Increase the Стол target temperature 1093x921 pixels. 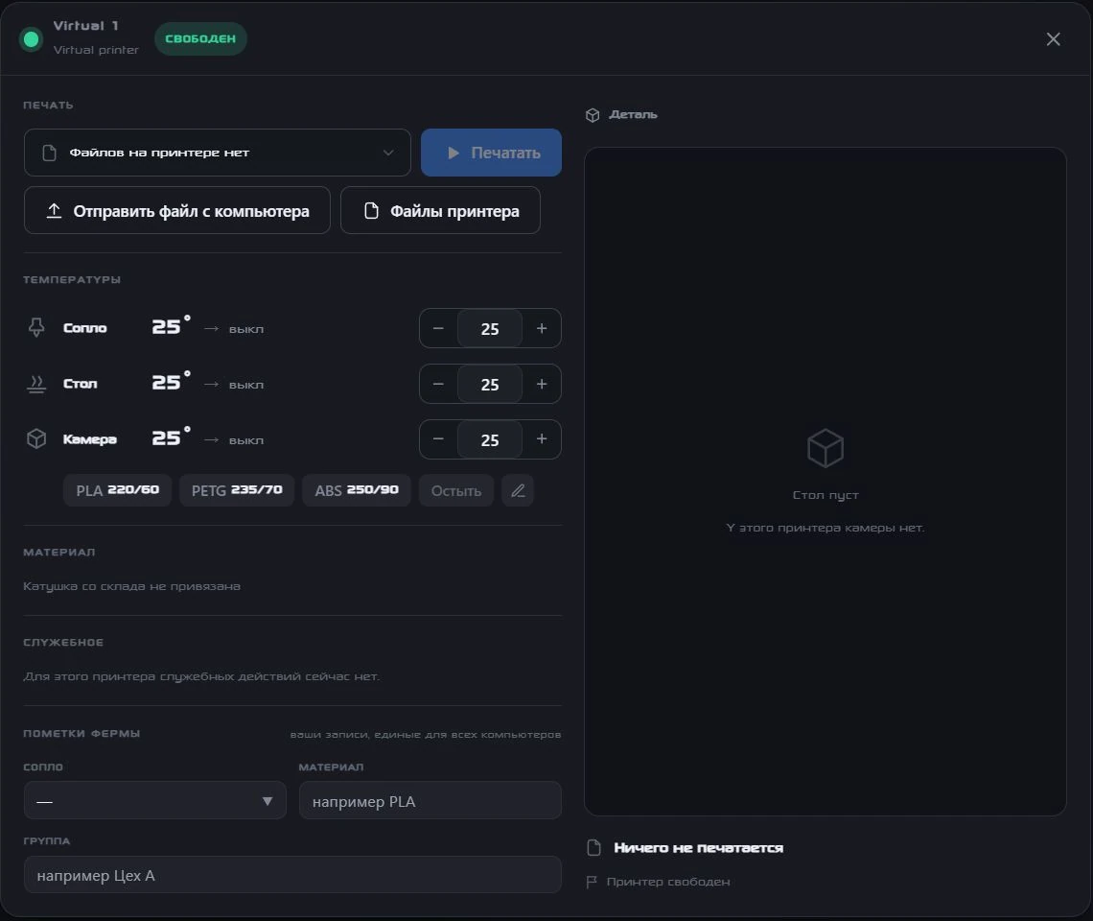click(x=542, y=384)
